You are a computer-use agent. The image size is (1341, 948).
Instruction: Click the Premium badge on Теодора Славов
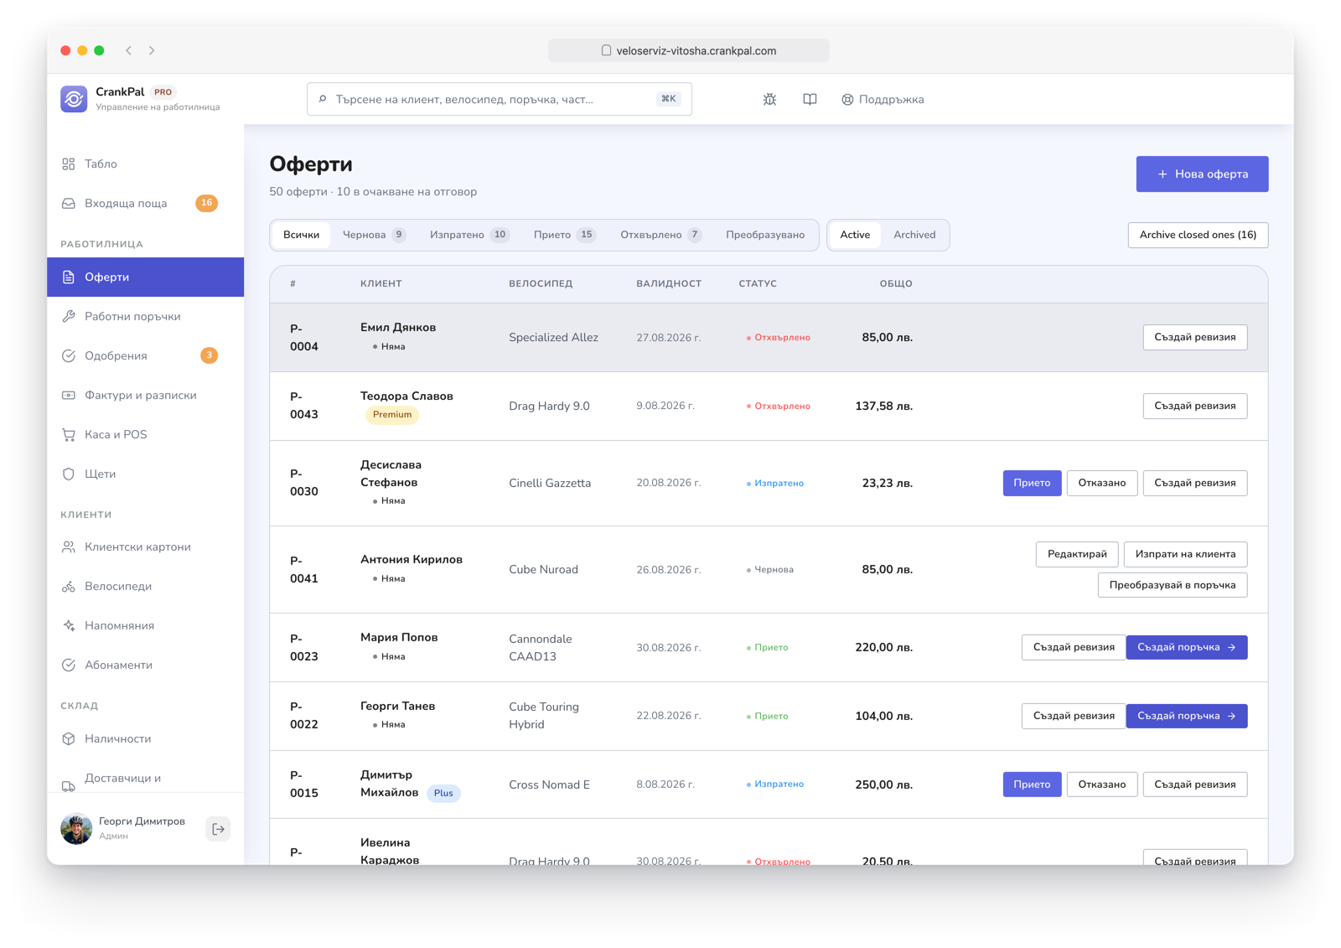(x=391, y=416)
